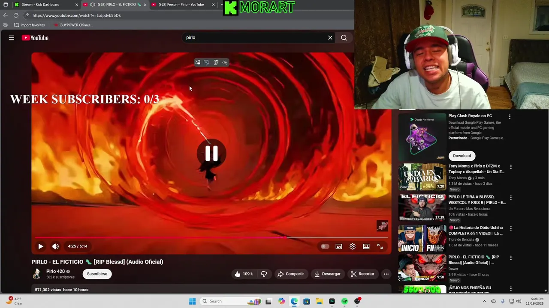Open File Explorer from taskbar

319,301
